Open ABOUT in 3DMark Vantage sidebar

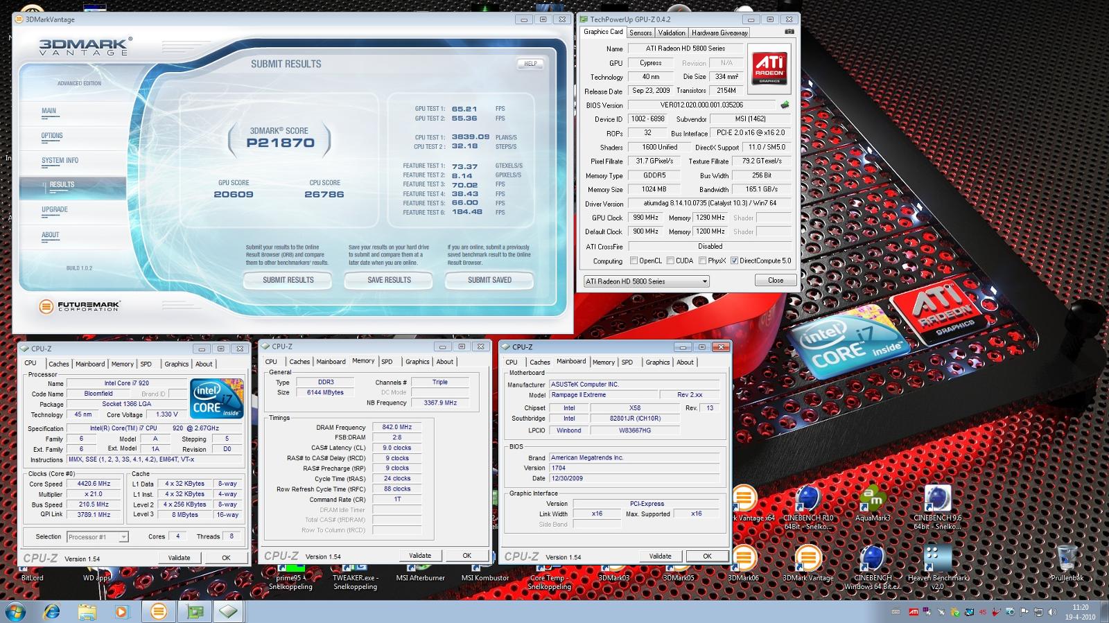click(x=51, y=235)
